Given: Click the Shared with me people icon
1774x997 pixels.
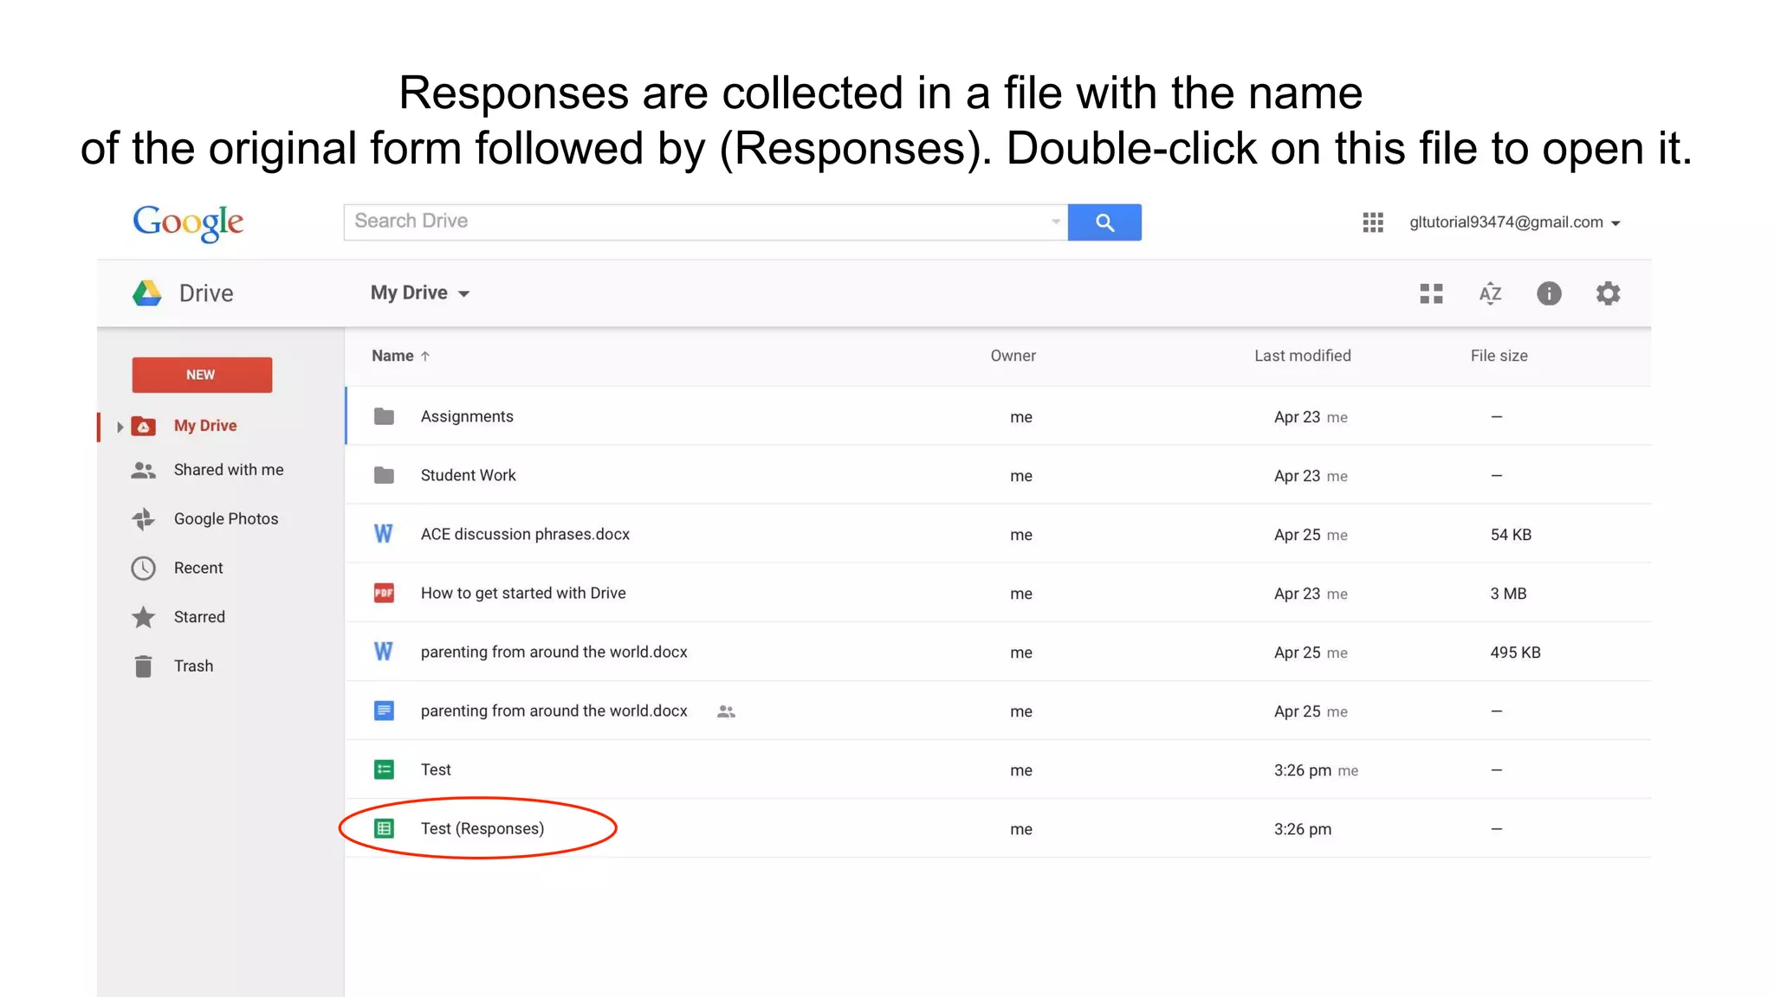Looking at the screenshot, I should click(x=143, y=470).
